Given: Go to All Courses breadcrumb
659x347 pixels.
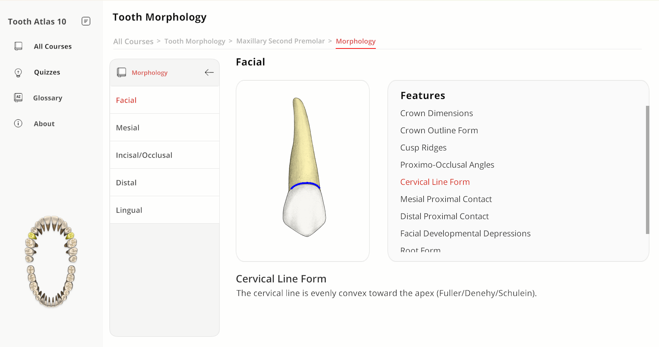Looking at the screenshot, I should pyautogui.click(x=133, y=42).
